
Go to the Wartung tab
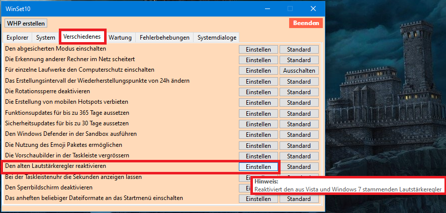[x=120, y=38]
